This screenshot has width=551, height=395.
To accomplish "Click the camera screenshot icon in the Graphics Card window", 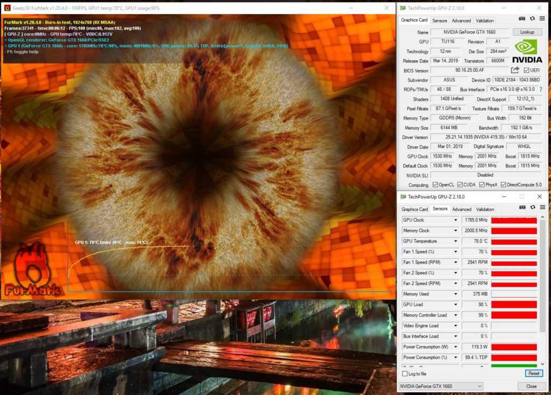I will click(522, 19).
